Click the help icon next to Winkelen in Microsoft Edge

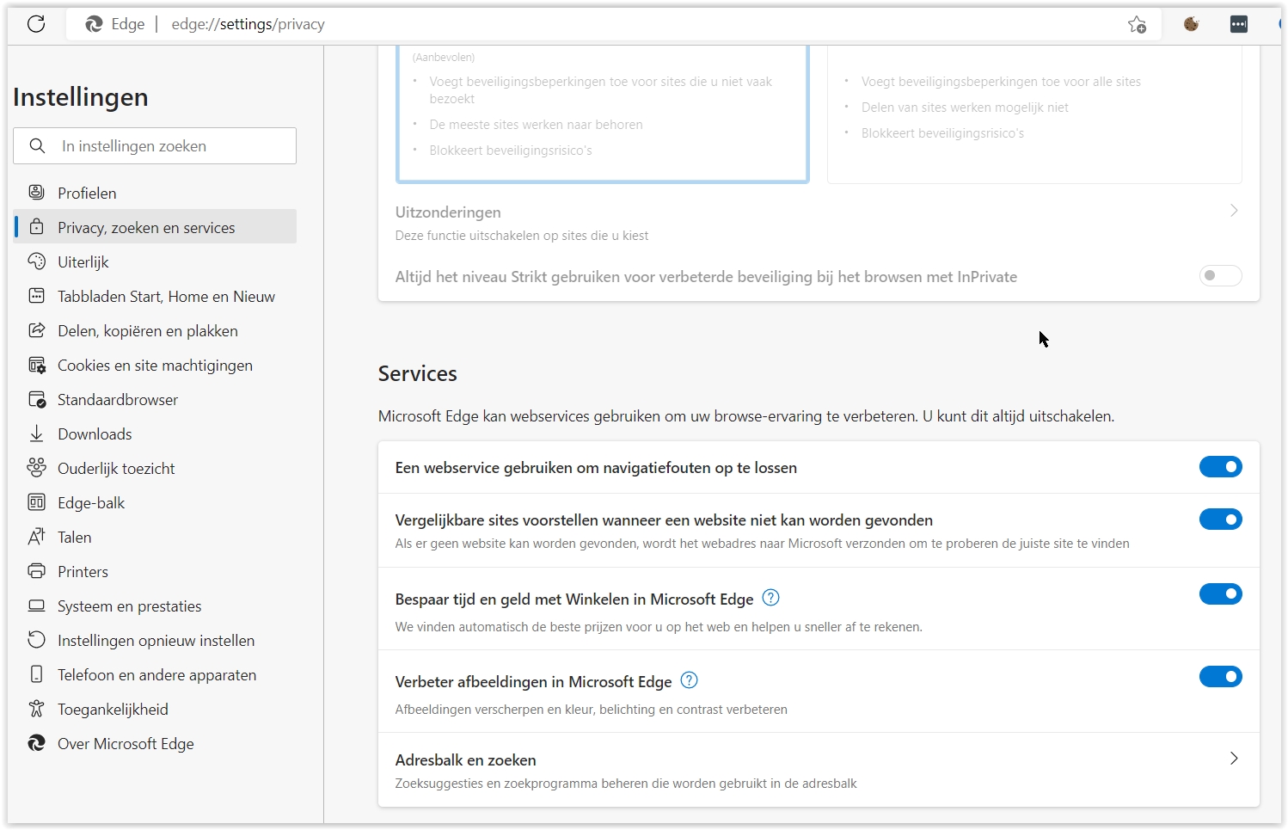click(x=770, y=598)
